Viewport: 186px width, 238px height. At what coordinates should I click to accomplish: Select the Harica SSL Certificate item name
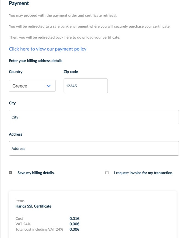33,206
